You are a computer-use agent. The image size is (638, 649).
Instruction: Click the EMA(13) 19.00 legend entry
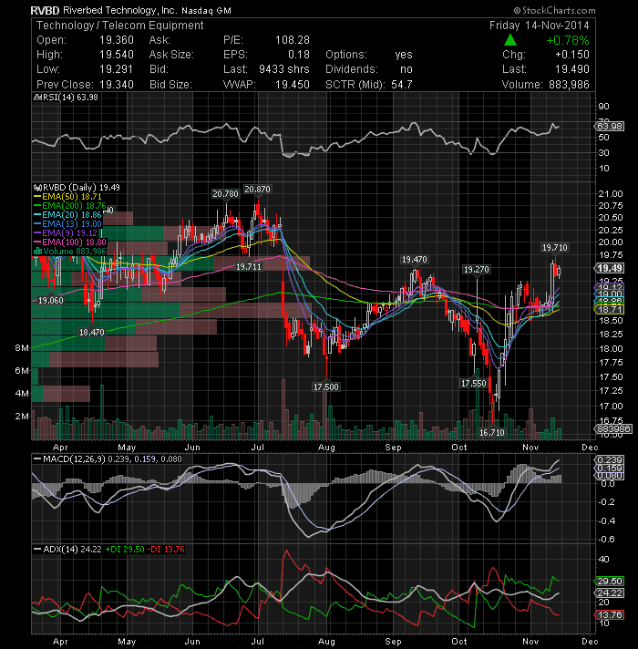click(67, 224)
